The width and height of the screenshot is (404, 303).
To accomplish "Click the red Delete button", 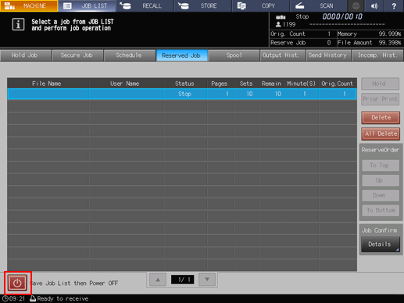I will (x=381, y=118).
